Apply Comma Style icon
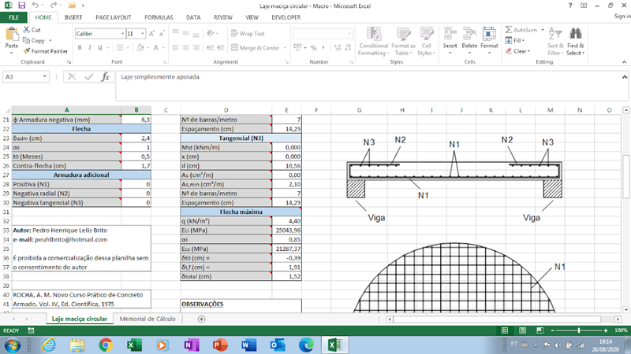Screen dimensions: 631x354 tap(323, 48)
